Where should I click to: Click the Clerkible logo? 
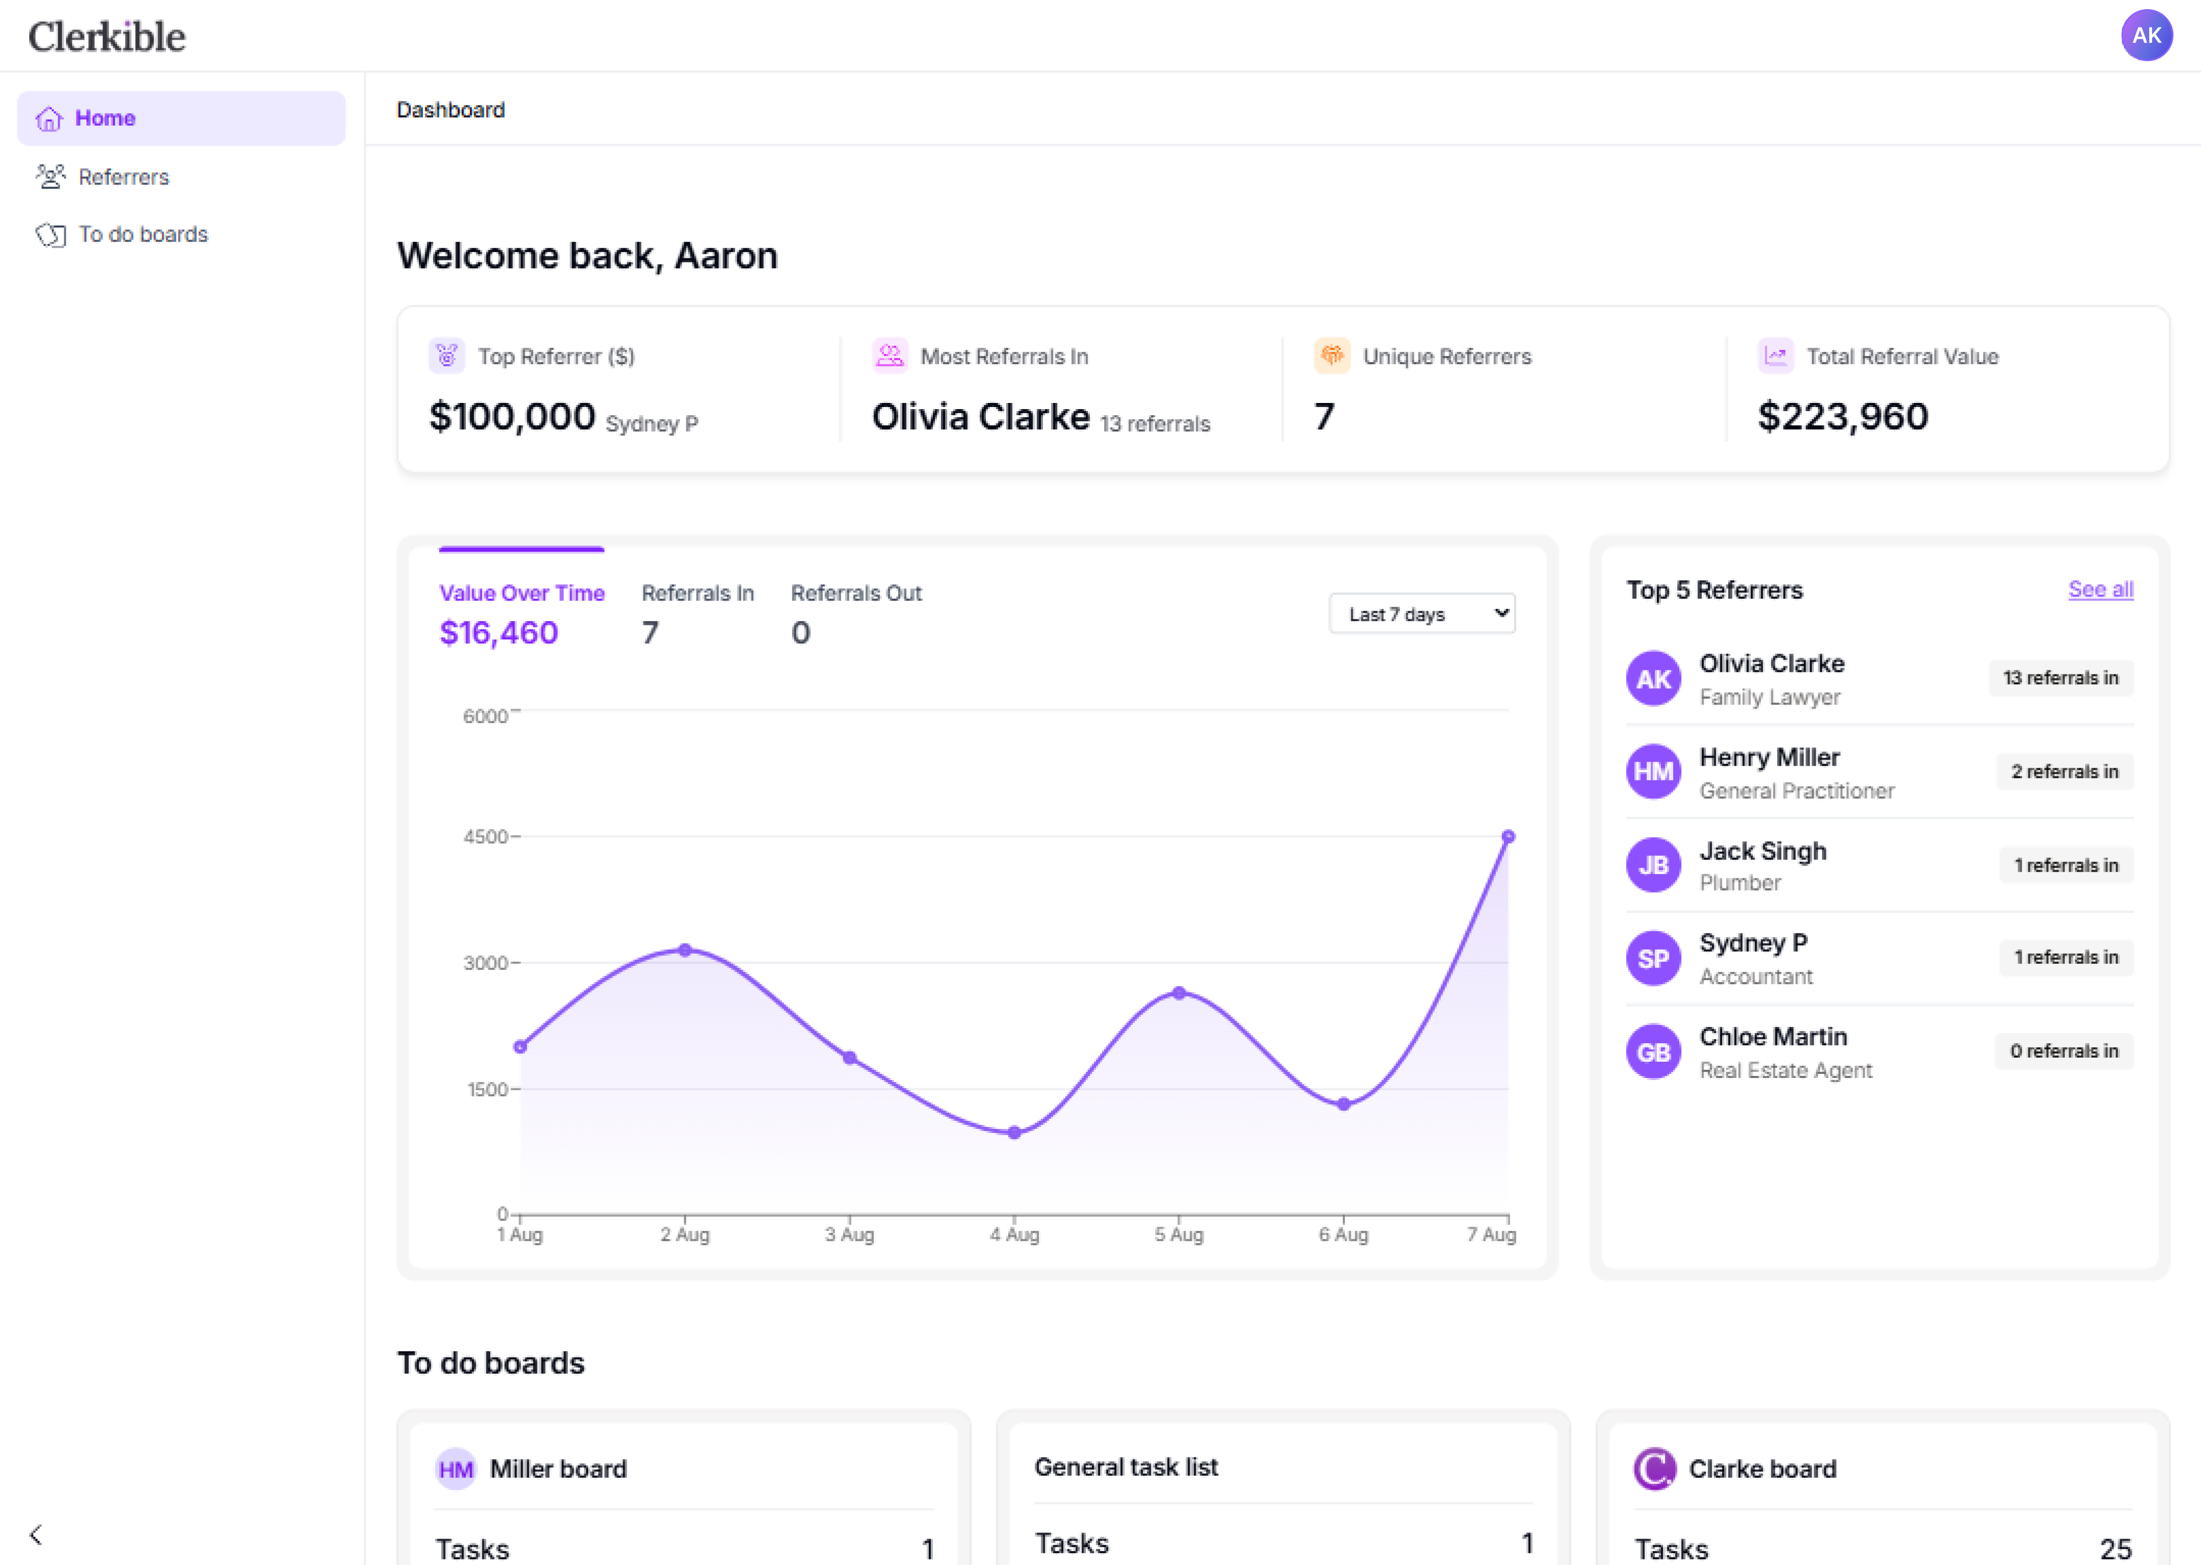coord(107,37)
